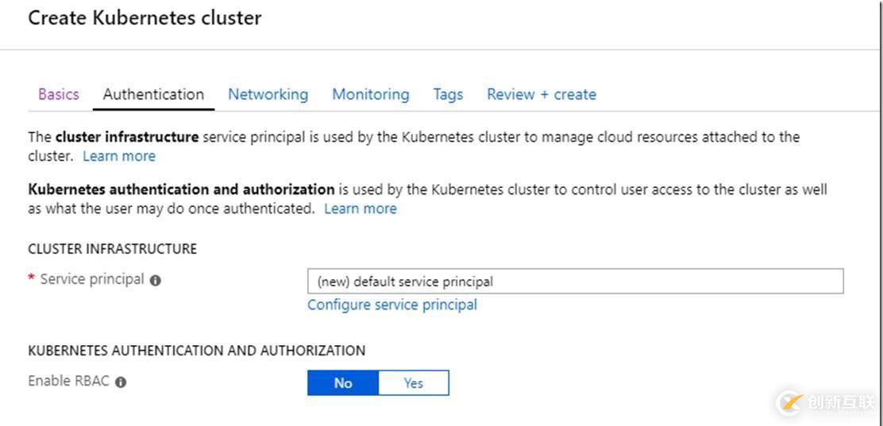Image resolution: width=883 pixels, height=426 pixels.
Task: Click the CLUSTER INFRASTRUCTURE section heading
Action: pos(112,248)
